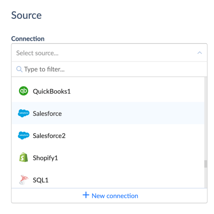
Task: Click the SQL Server icon beside SQL1
Action: pyautogui.click(x=24, y=180)
